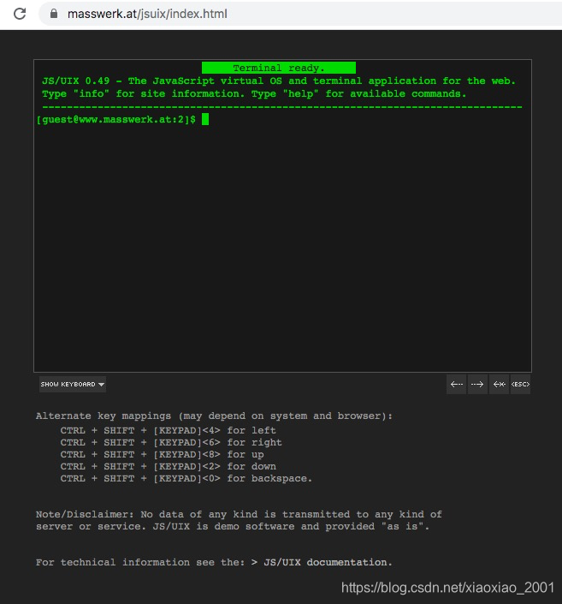The height and width of the screenshot is (604, 562).
Task: Open the JS/UIX documentation link
Action: click(x=327, y=562)
